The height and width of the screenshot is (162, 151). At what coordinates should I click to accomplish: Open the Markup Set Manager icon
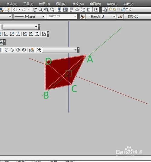83,10
